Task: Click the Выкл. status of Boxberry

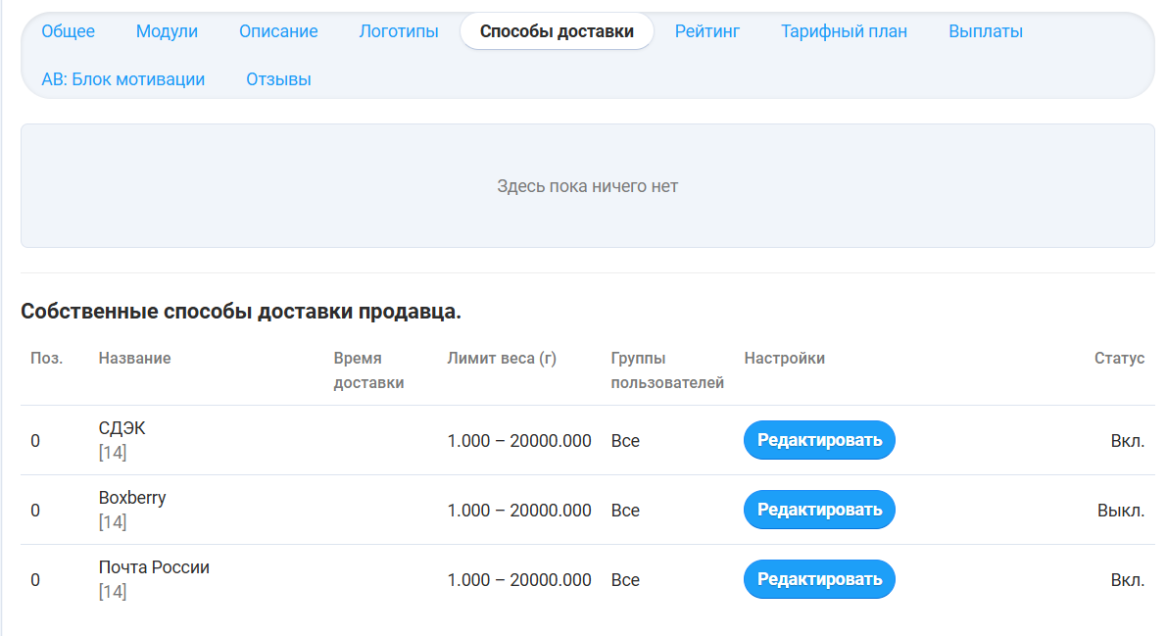Action: (x=1121, y=511)
